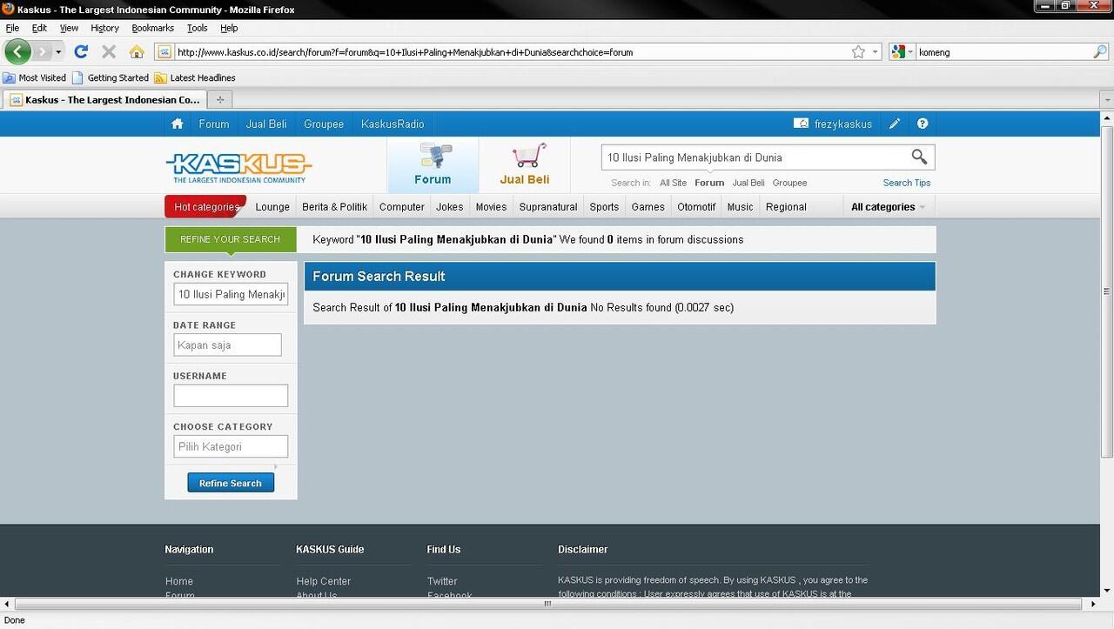Click the Firefox back arrow button

pyautogui.click(x=17, y=51)
